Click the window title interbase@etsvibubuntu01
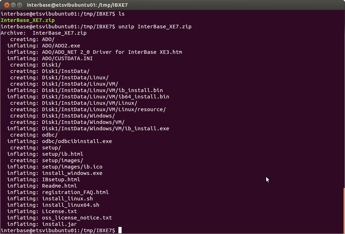This screenshot has height=234, width=345. tap(77, 5)
